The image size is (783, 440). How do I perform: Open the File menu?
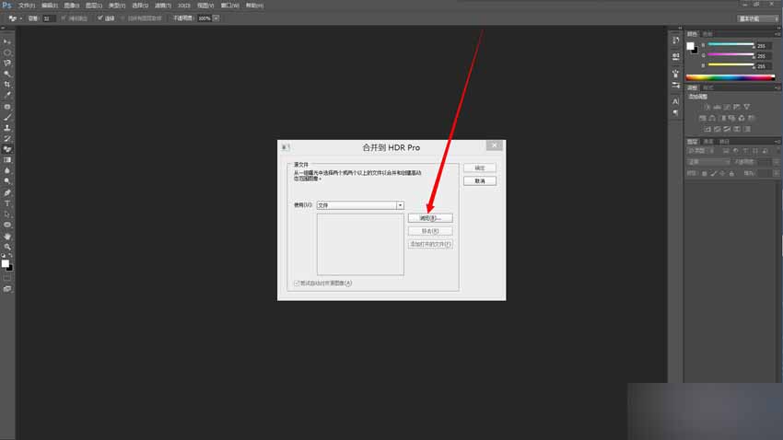(27, 6)
